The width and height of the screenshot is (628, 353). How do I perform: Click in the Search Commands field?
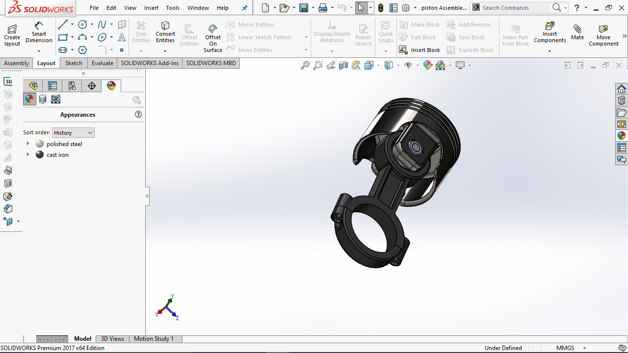coord(515,7)
